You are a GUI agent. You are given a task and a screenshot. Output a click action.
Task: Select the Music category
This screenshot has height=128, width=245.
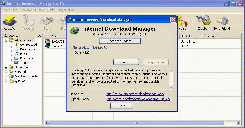coord(24,54)
